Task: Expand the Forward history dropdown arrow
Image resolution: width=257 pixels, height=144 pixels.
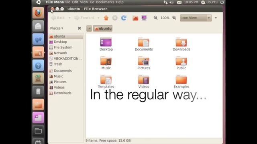Action: pos(98,18)
